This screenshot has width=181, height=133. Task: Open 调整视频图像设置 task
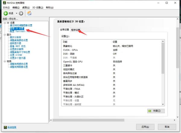(19, 67)
